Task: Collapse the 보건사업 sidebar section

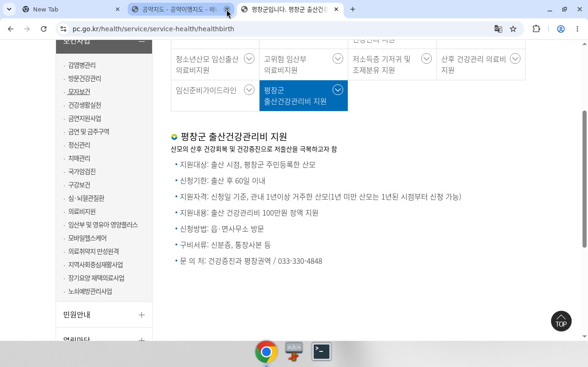Action: pyautogui.click(x=141, y=41)
